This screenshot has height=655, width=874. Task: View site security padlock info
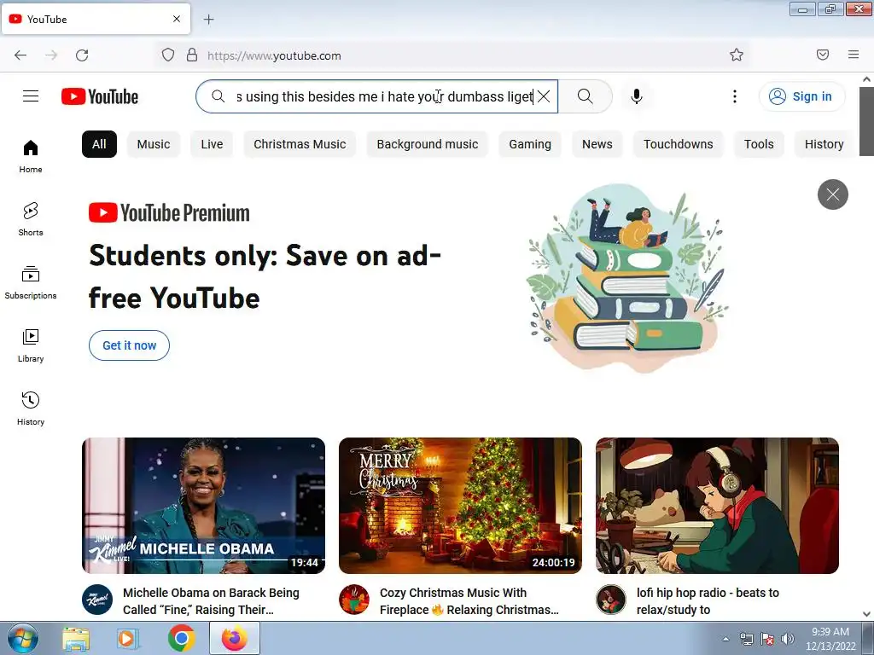click(x=192, y=55)
